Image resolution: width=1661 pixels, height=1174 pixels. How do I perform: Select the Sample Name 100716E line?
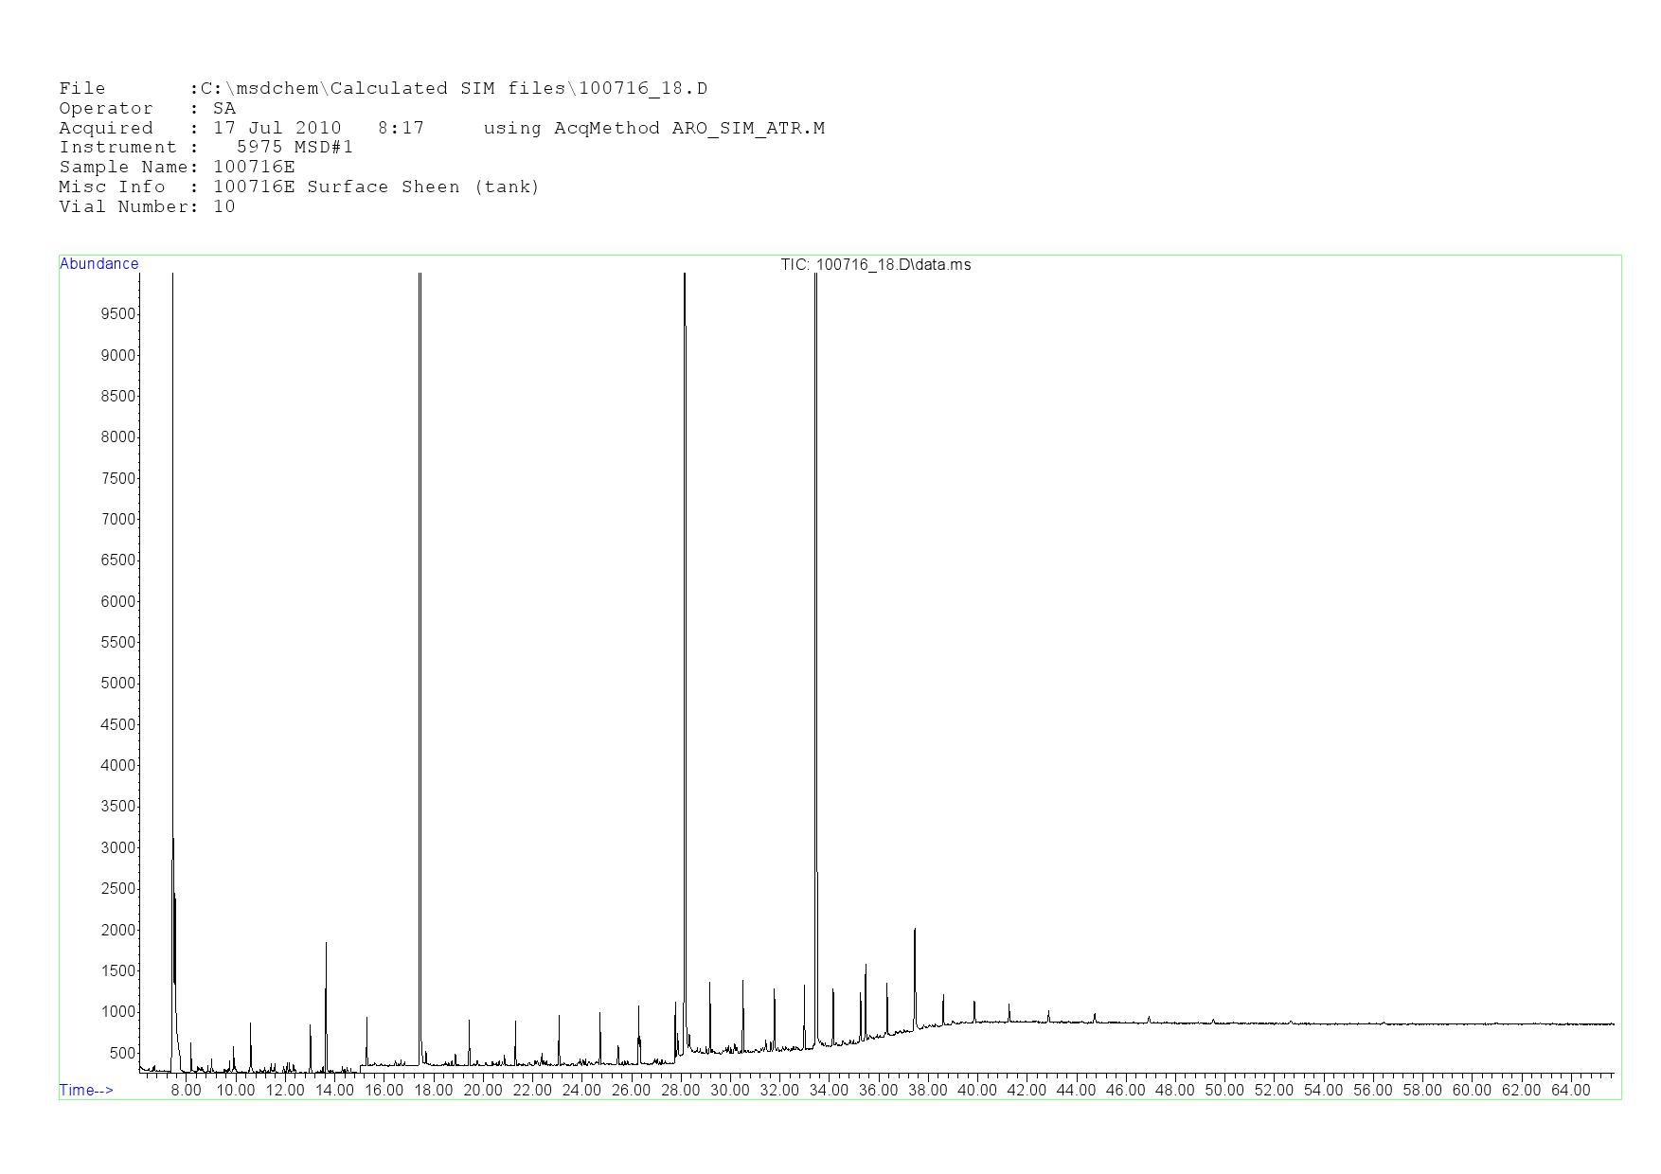177,168
